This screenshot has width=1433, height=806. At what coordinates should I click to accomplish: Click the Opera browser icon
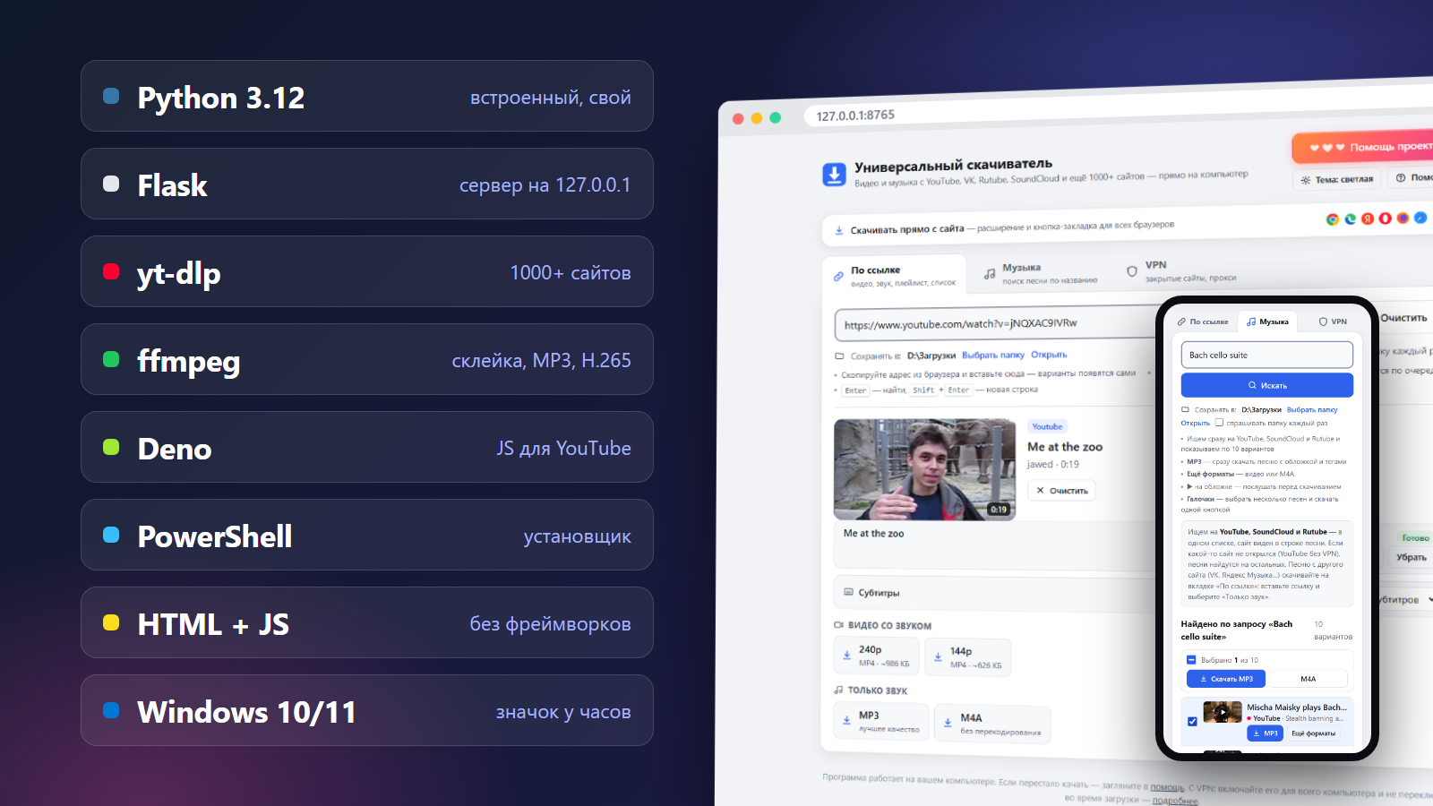pyautogui.click(x=1385, y=218)
